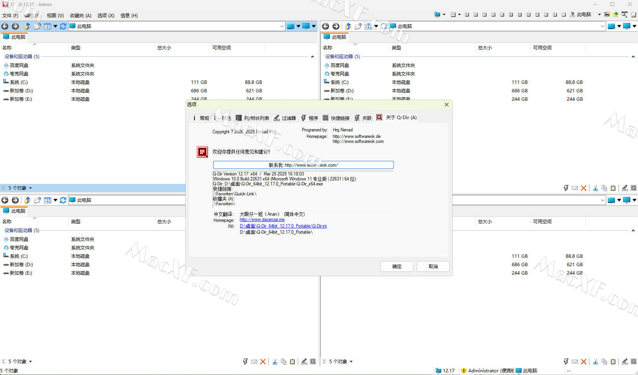Switch to the 列/树状列表 tab
The width and height of the screenshot is (638, 375).
coord(252,118)
